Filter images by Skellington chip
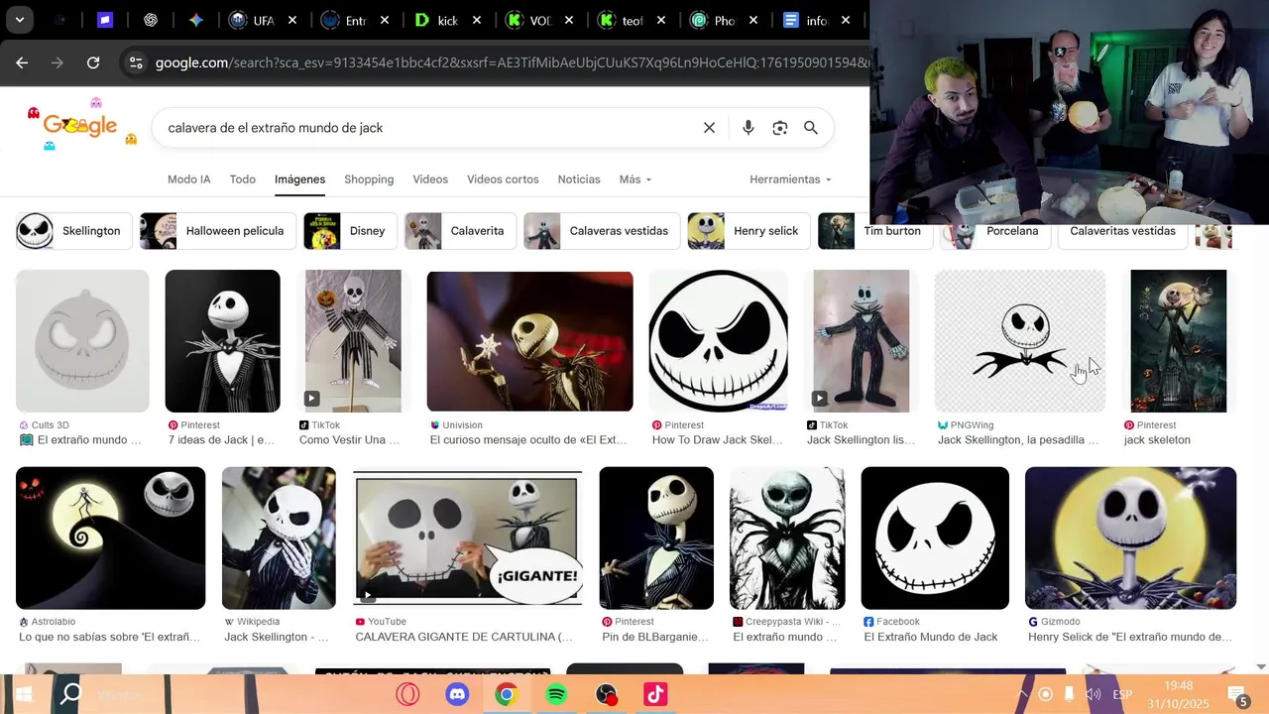 [x=73, y=231]
